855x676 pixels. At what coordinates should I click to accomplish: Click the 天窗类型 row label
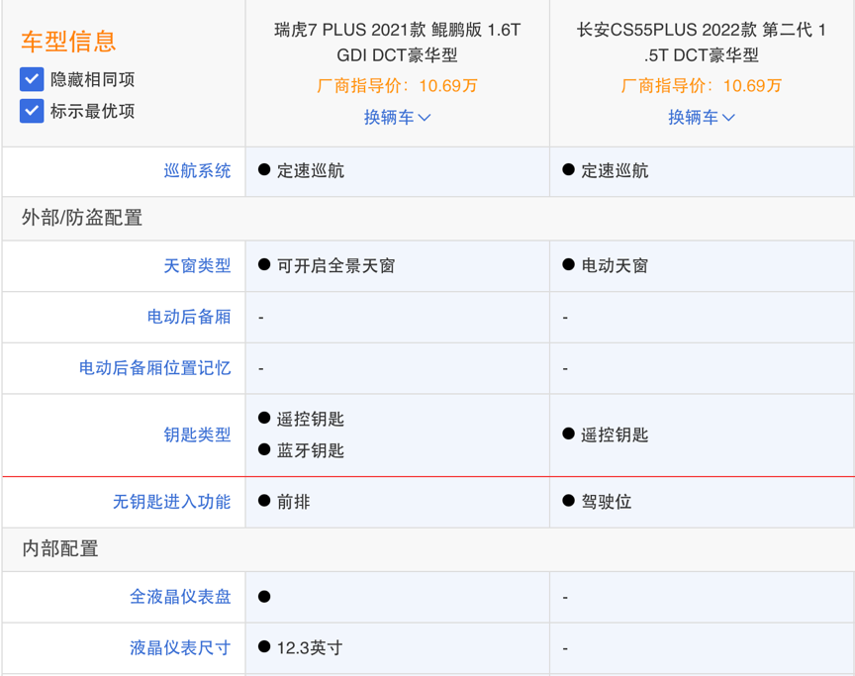point(197,265)
